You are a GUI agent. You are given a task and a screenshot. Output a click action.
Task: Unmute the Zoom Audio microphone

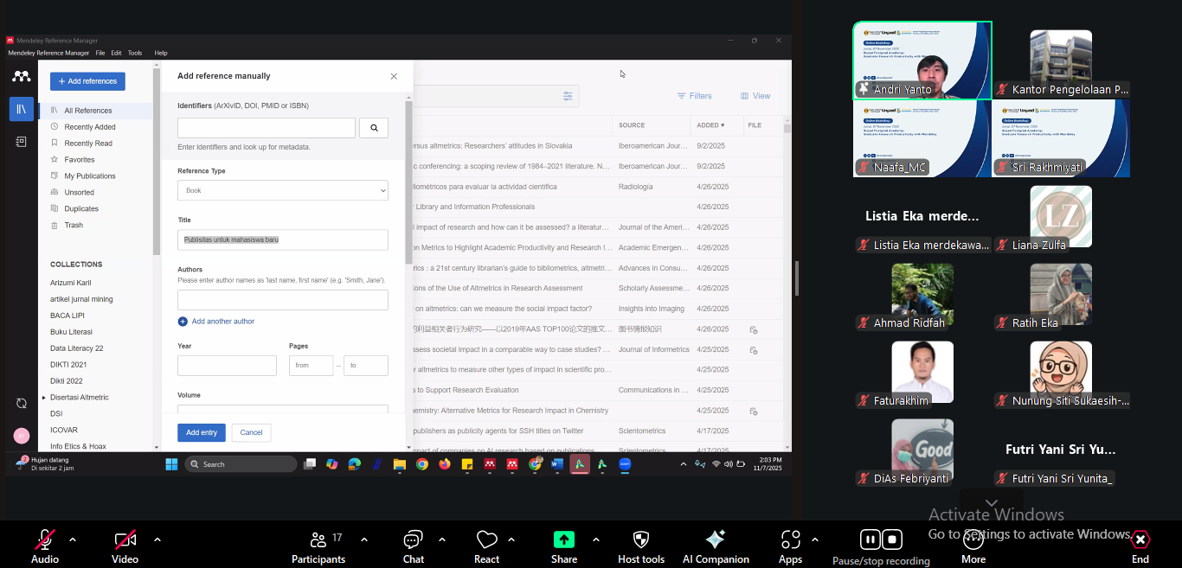click(x=45, y=546)
